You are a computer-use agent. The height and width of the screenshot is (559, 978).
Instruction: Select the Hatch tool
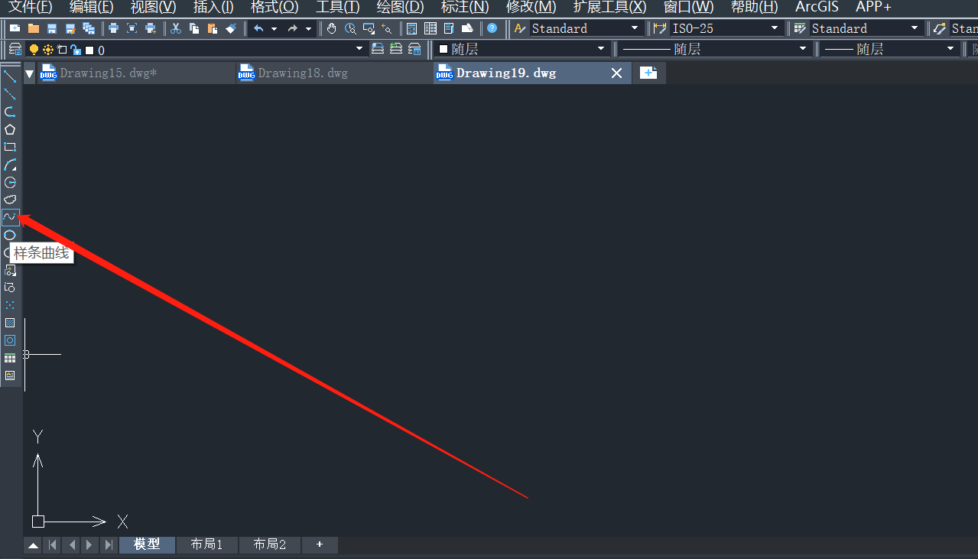pyautogui.click(x=10, y=323)
